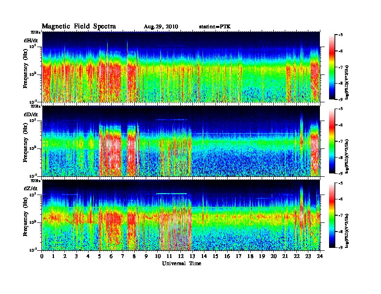Click hour "8" on the time axis

click(134, 256)
